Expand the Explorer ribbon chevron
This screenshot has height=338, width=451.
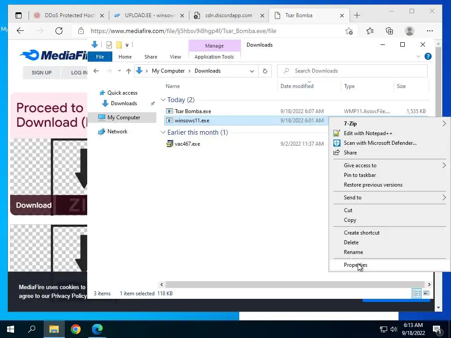418,57
